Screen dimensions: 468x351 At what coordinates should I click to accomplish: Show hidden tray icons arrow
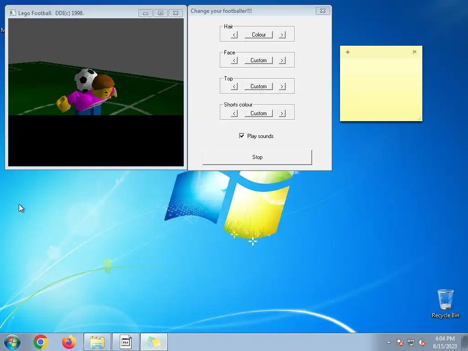[x=388, y=342]
